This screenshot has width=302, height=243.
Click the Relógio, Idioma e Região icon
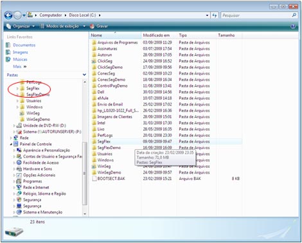point(19,194)
